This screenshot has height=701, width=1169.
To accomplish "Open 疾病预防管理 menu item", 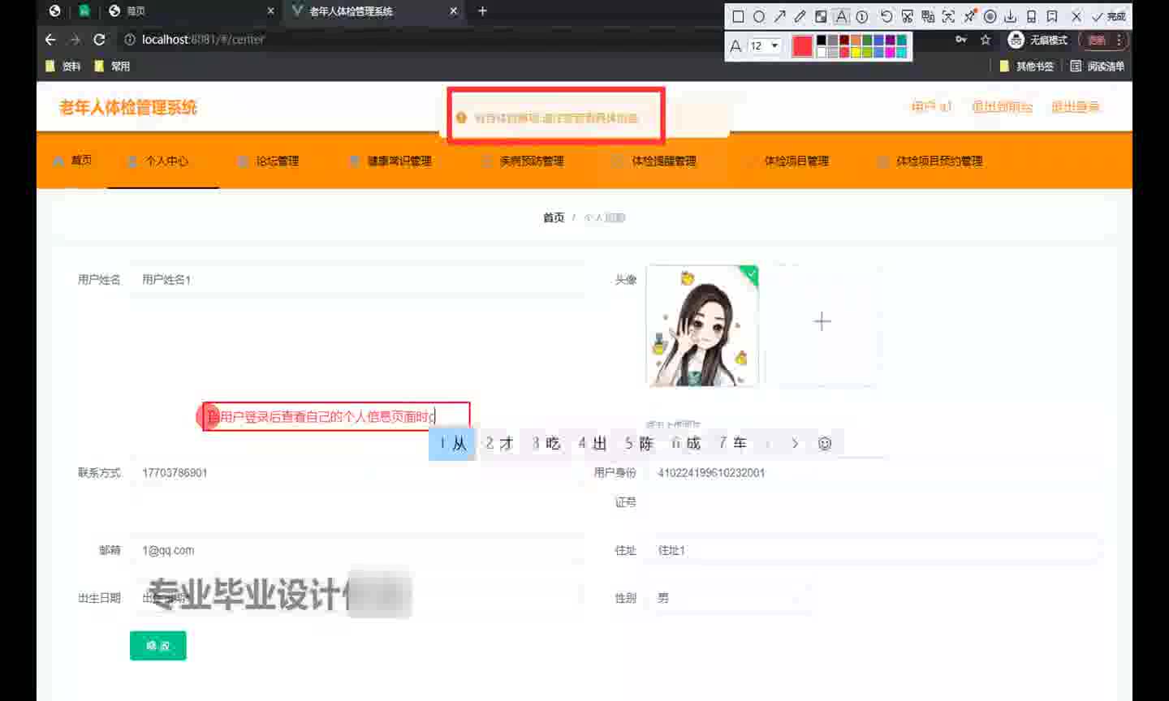I will 524,161.
